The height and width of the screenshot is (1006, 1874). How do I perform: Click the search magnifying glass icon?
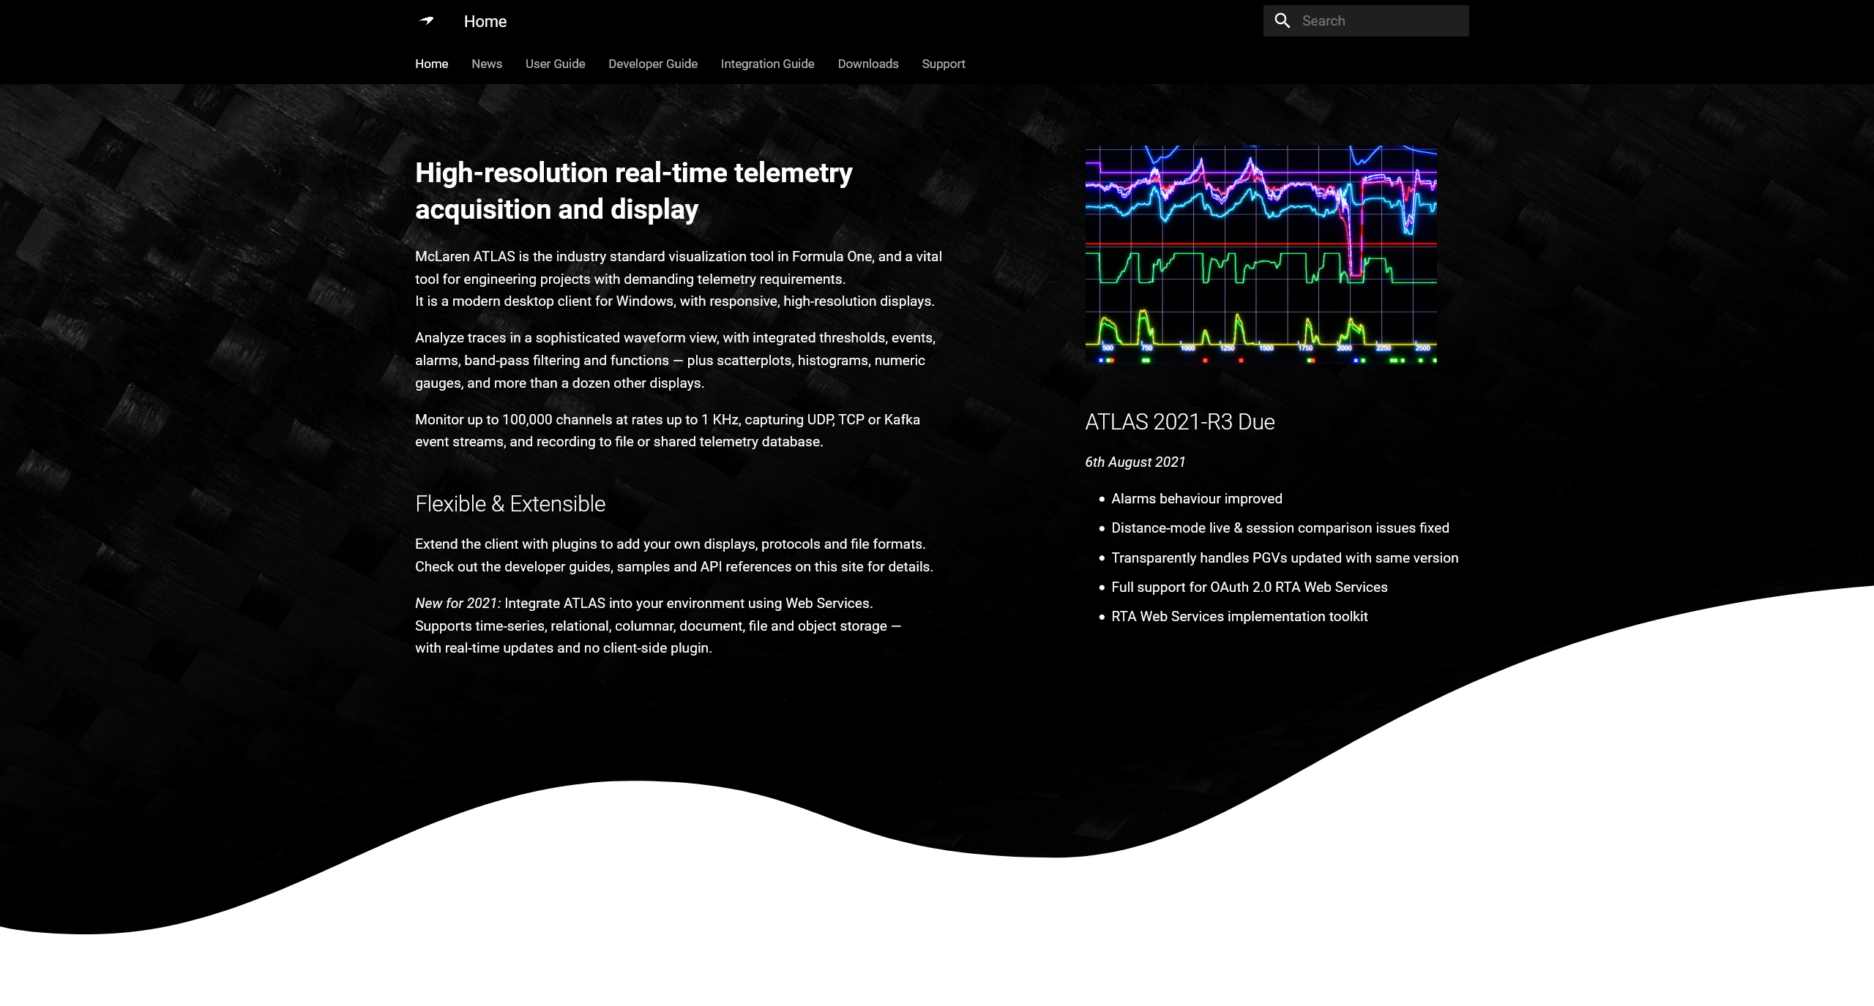click(1283, 20)
